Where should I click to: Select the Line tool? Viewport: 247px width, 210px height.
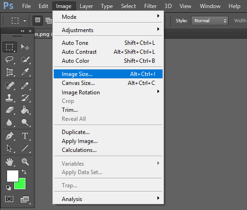25,148
